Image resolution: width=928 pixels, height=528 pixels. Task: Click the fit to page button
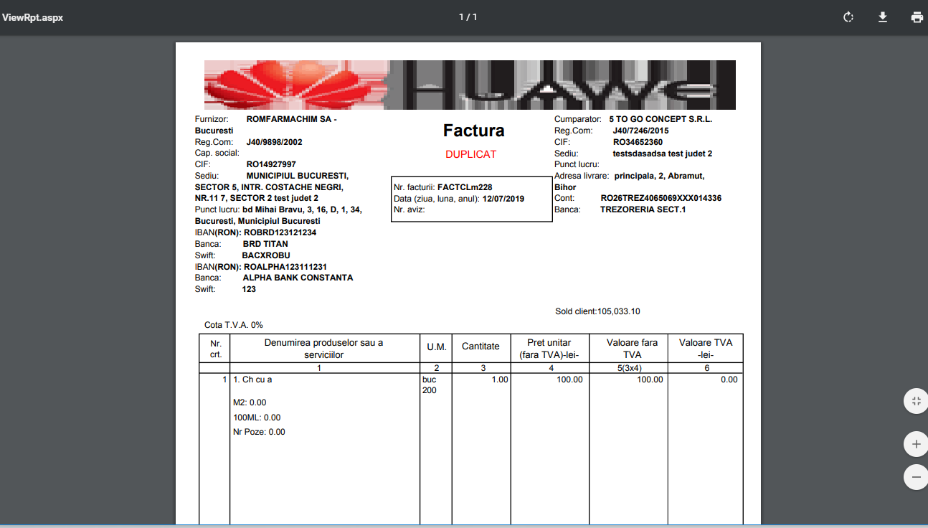pyautogui.click(x=916, y=401)
